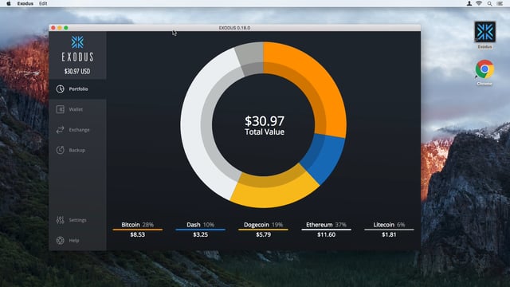Open the Exodus menu in menu bar
Image resolution: width=510 pixels, height=287 pixels.
[25, 3]
